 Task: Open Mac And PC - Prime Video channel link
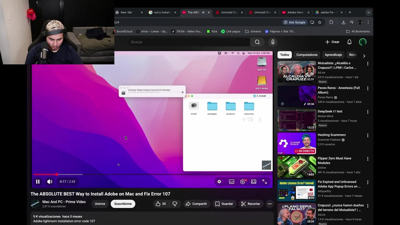64,202
